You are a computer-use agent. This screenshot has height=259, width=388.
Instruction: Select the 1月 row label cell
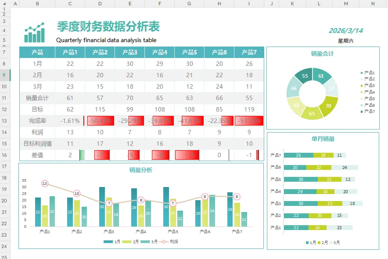point(37,64)
